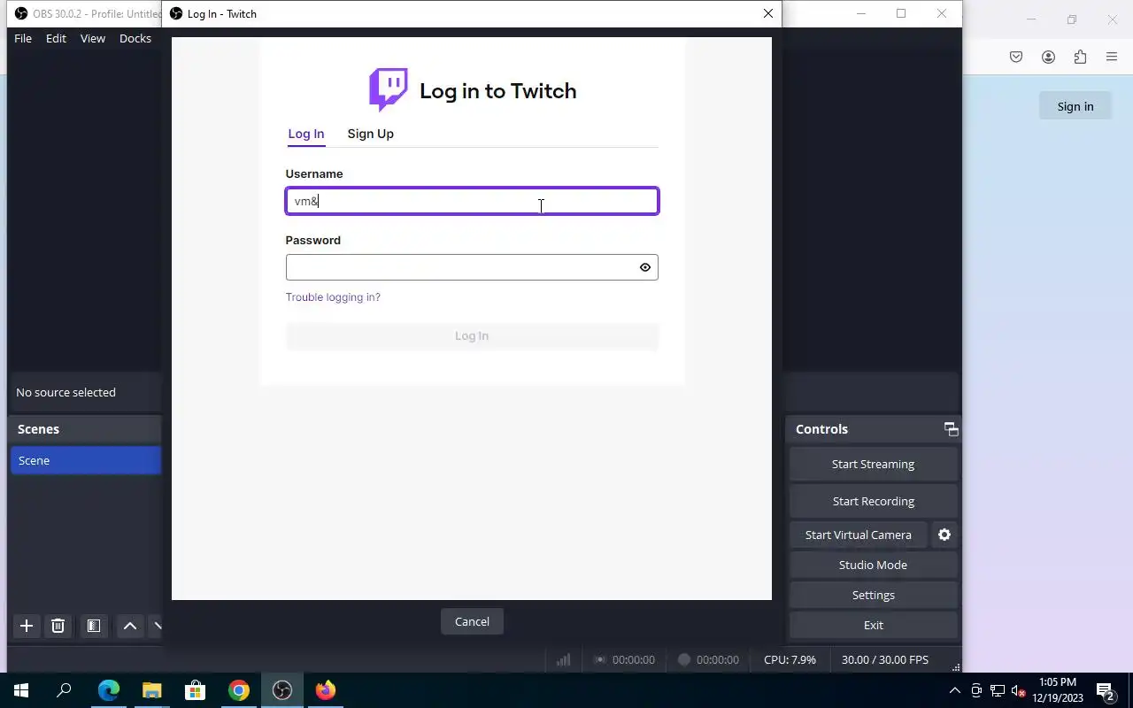The image size is (1133, 708).
Task: Click the Firefox Sign in button
Action: click(1075, 106)
